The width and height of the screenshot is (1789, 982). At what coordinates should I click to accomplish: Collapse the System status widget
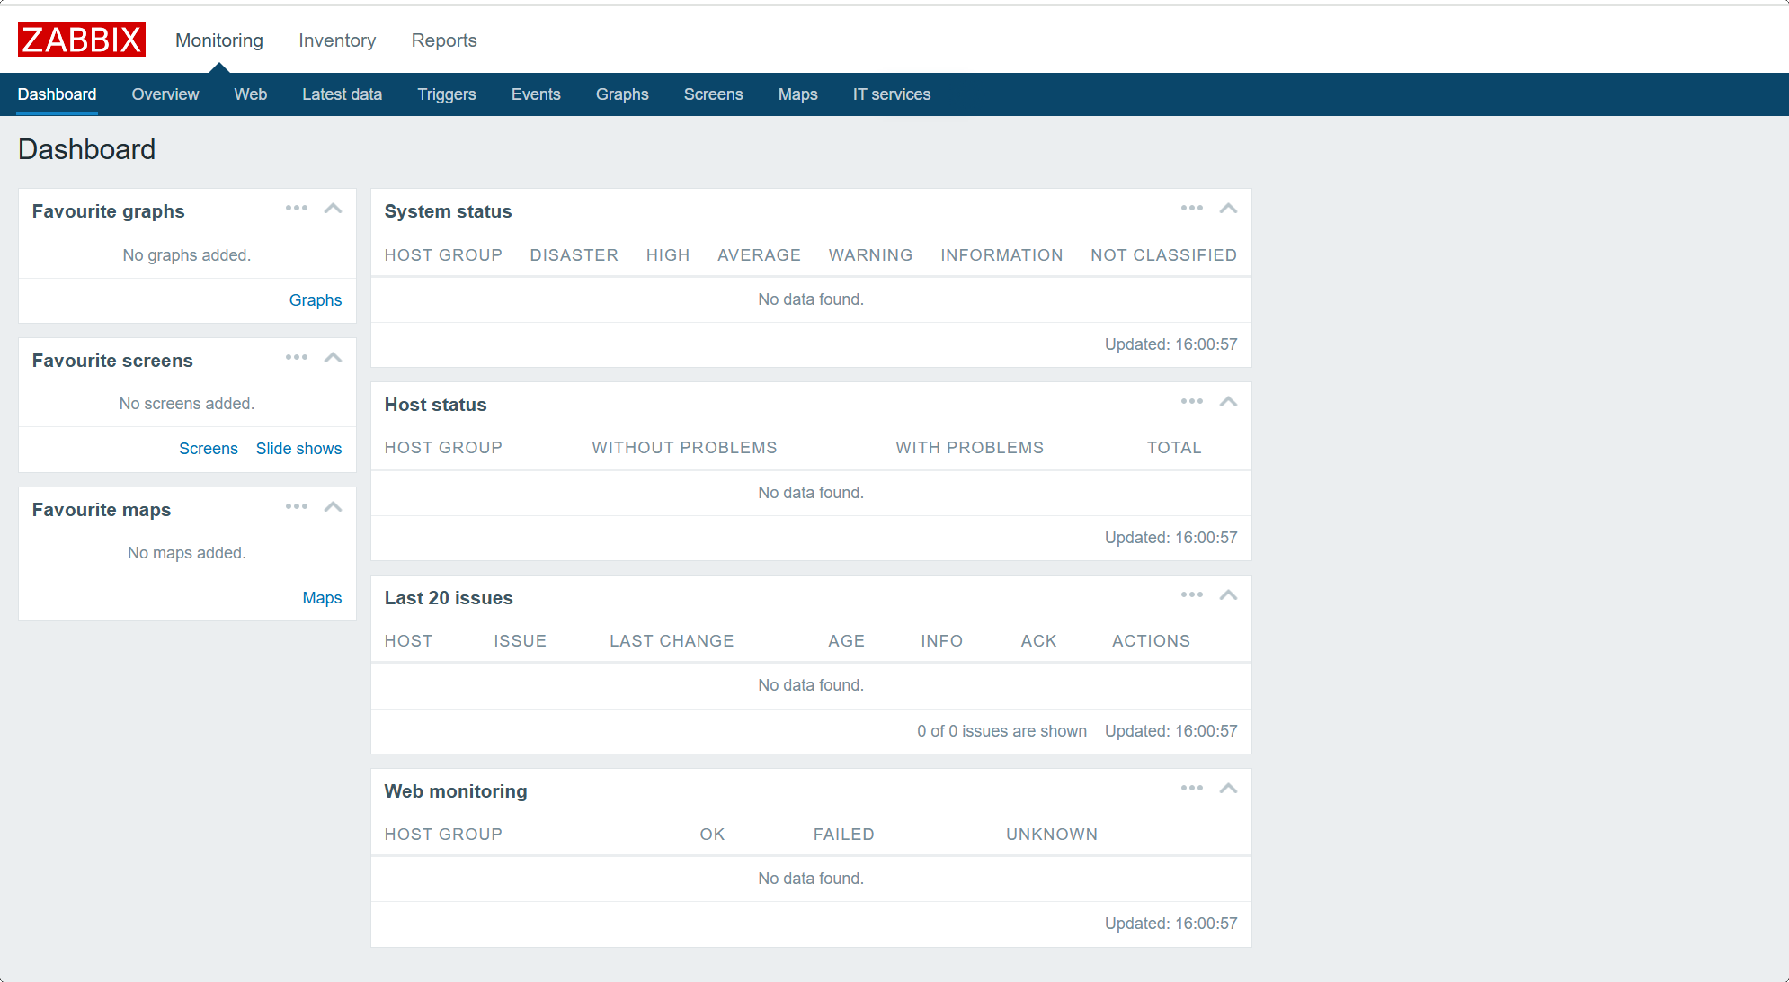coord(1229,209)
